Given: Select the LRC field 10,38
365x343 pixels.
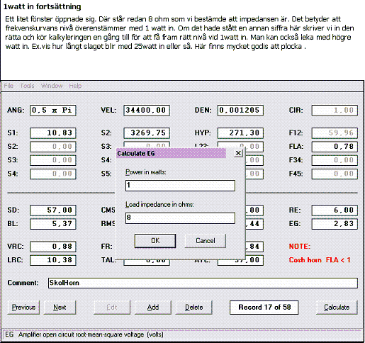Looking at the screenshot, I should (53, 260).
